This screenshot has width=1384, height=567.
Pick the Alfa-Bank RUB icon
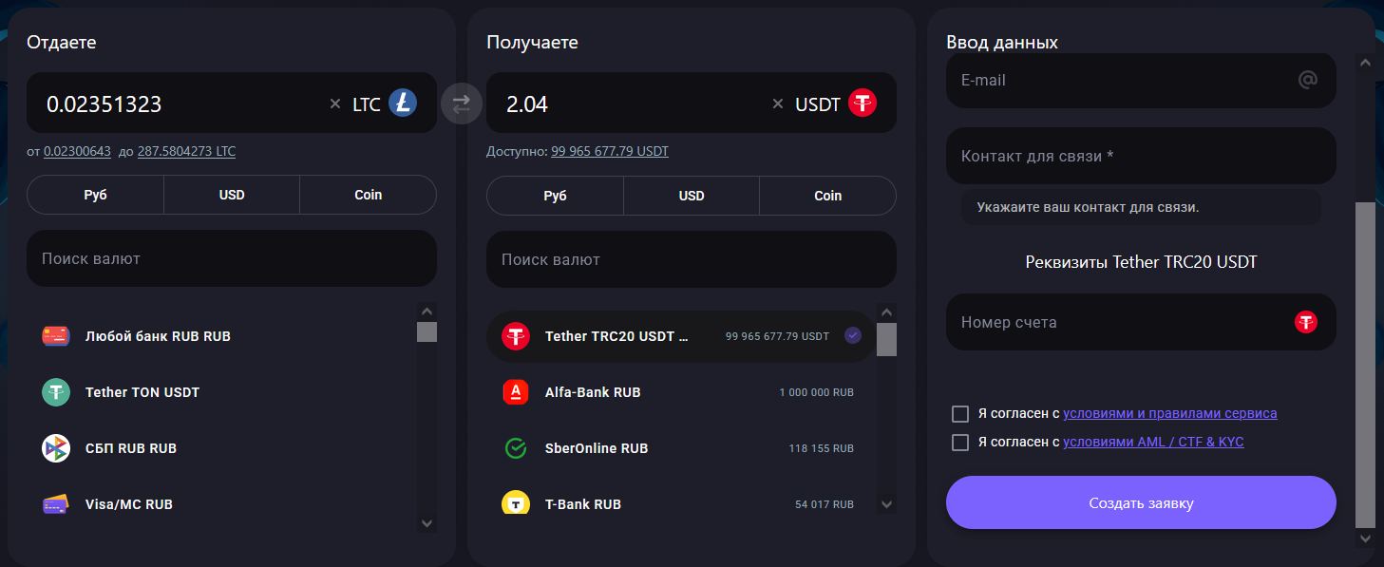pos(516,392)
